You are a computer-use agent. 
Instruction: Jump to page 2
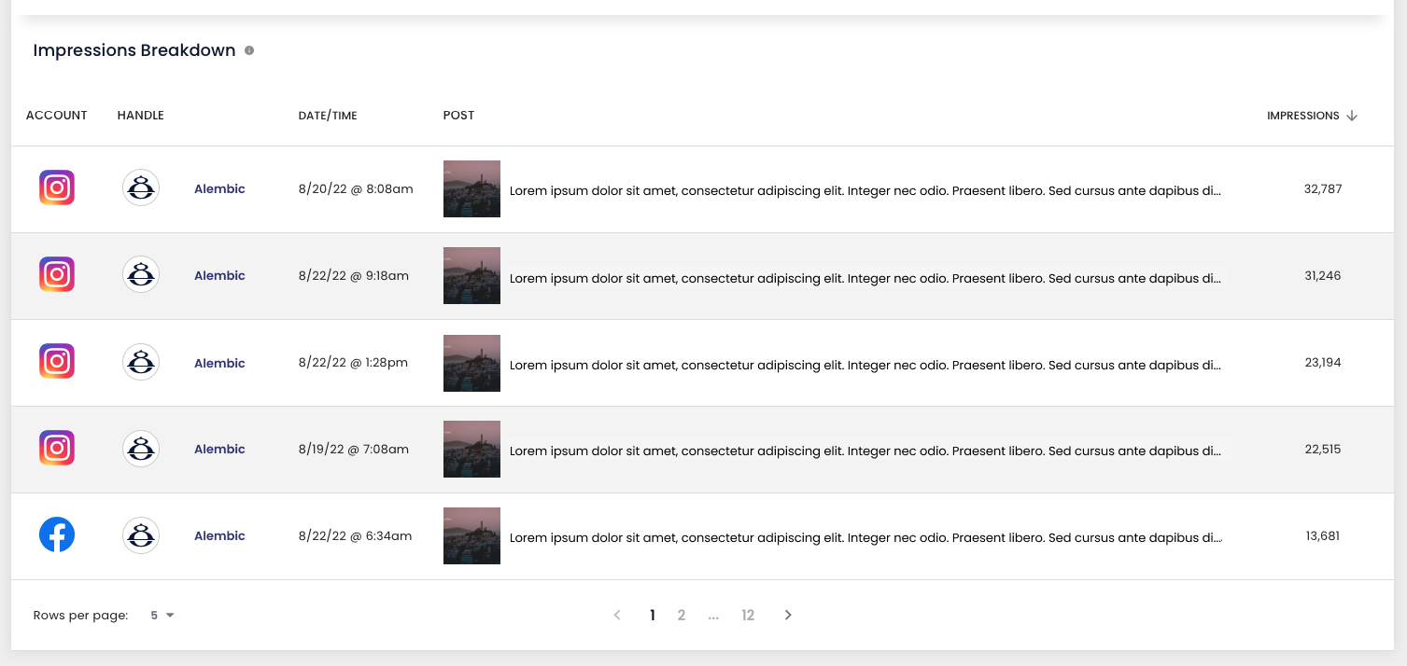682,615
